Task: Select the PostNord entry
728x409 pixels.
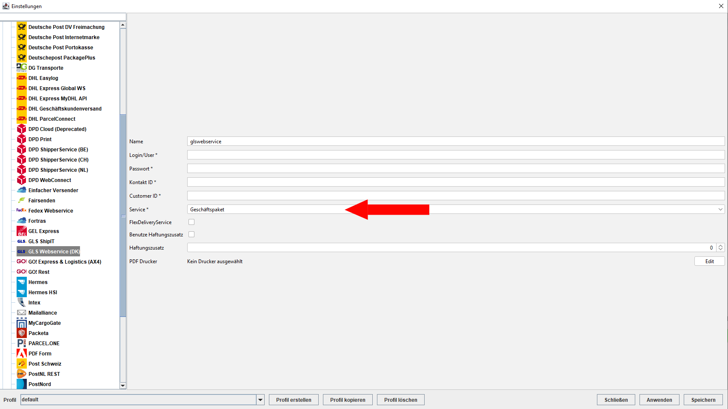Action: click(x=40, y=384)
